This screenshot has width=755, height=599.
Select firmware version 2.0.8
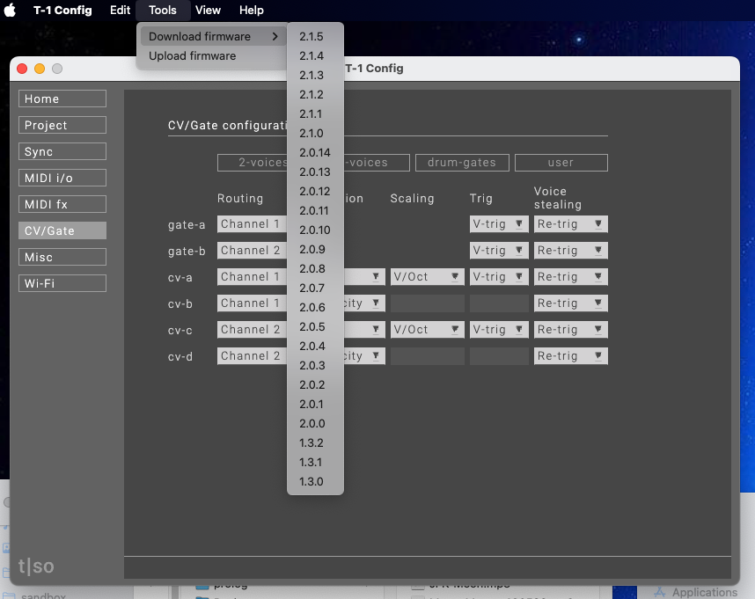tap(315, 268)
